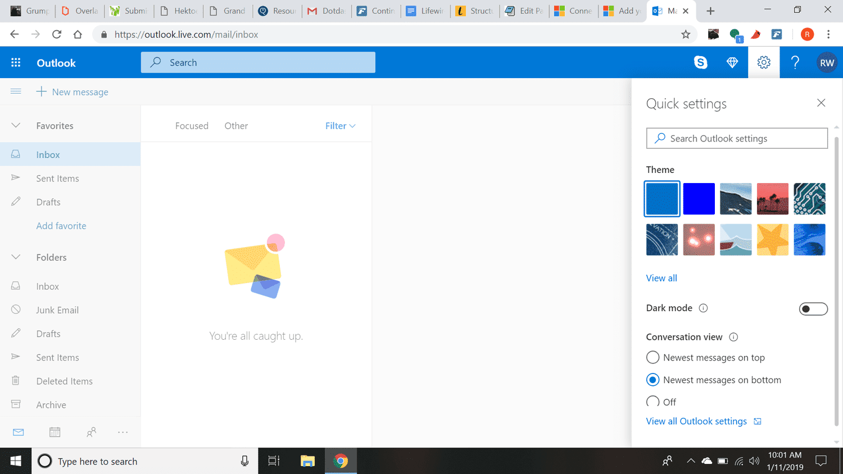Click the New message button
Image resolution: width=843 pixels, height=474 pixels.
(x=72, y=92)
